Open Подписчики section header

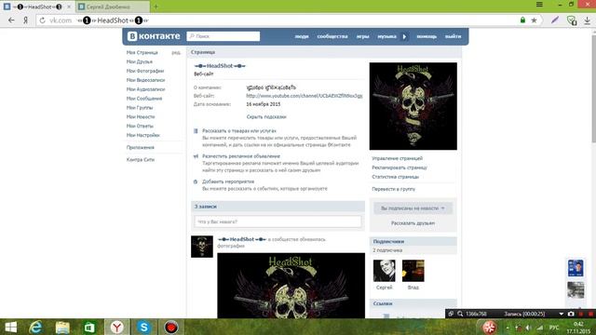(x=413, y=242)
